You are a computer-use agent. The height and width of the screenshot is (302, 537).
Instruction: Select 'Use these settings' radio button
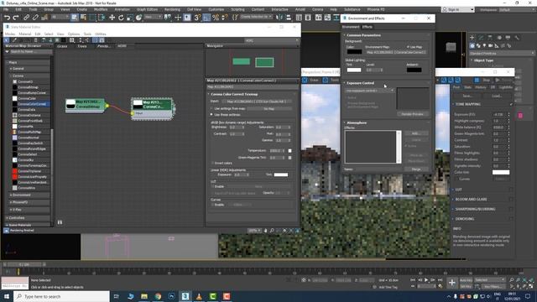211,114
